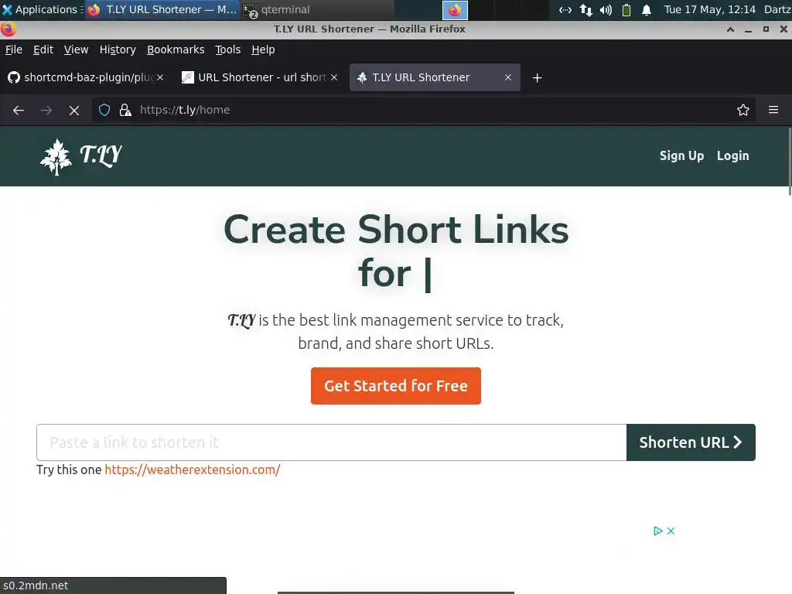Click the two-arrow tray icon beside network

(585, 9)
